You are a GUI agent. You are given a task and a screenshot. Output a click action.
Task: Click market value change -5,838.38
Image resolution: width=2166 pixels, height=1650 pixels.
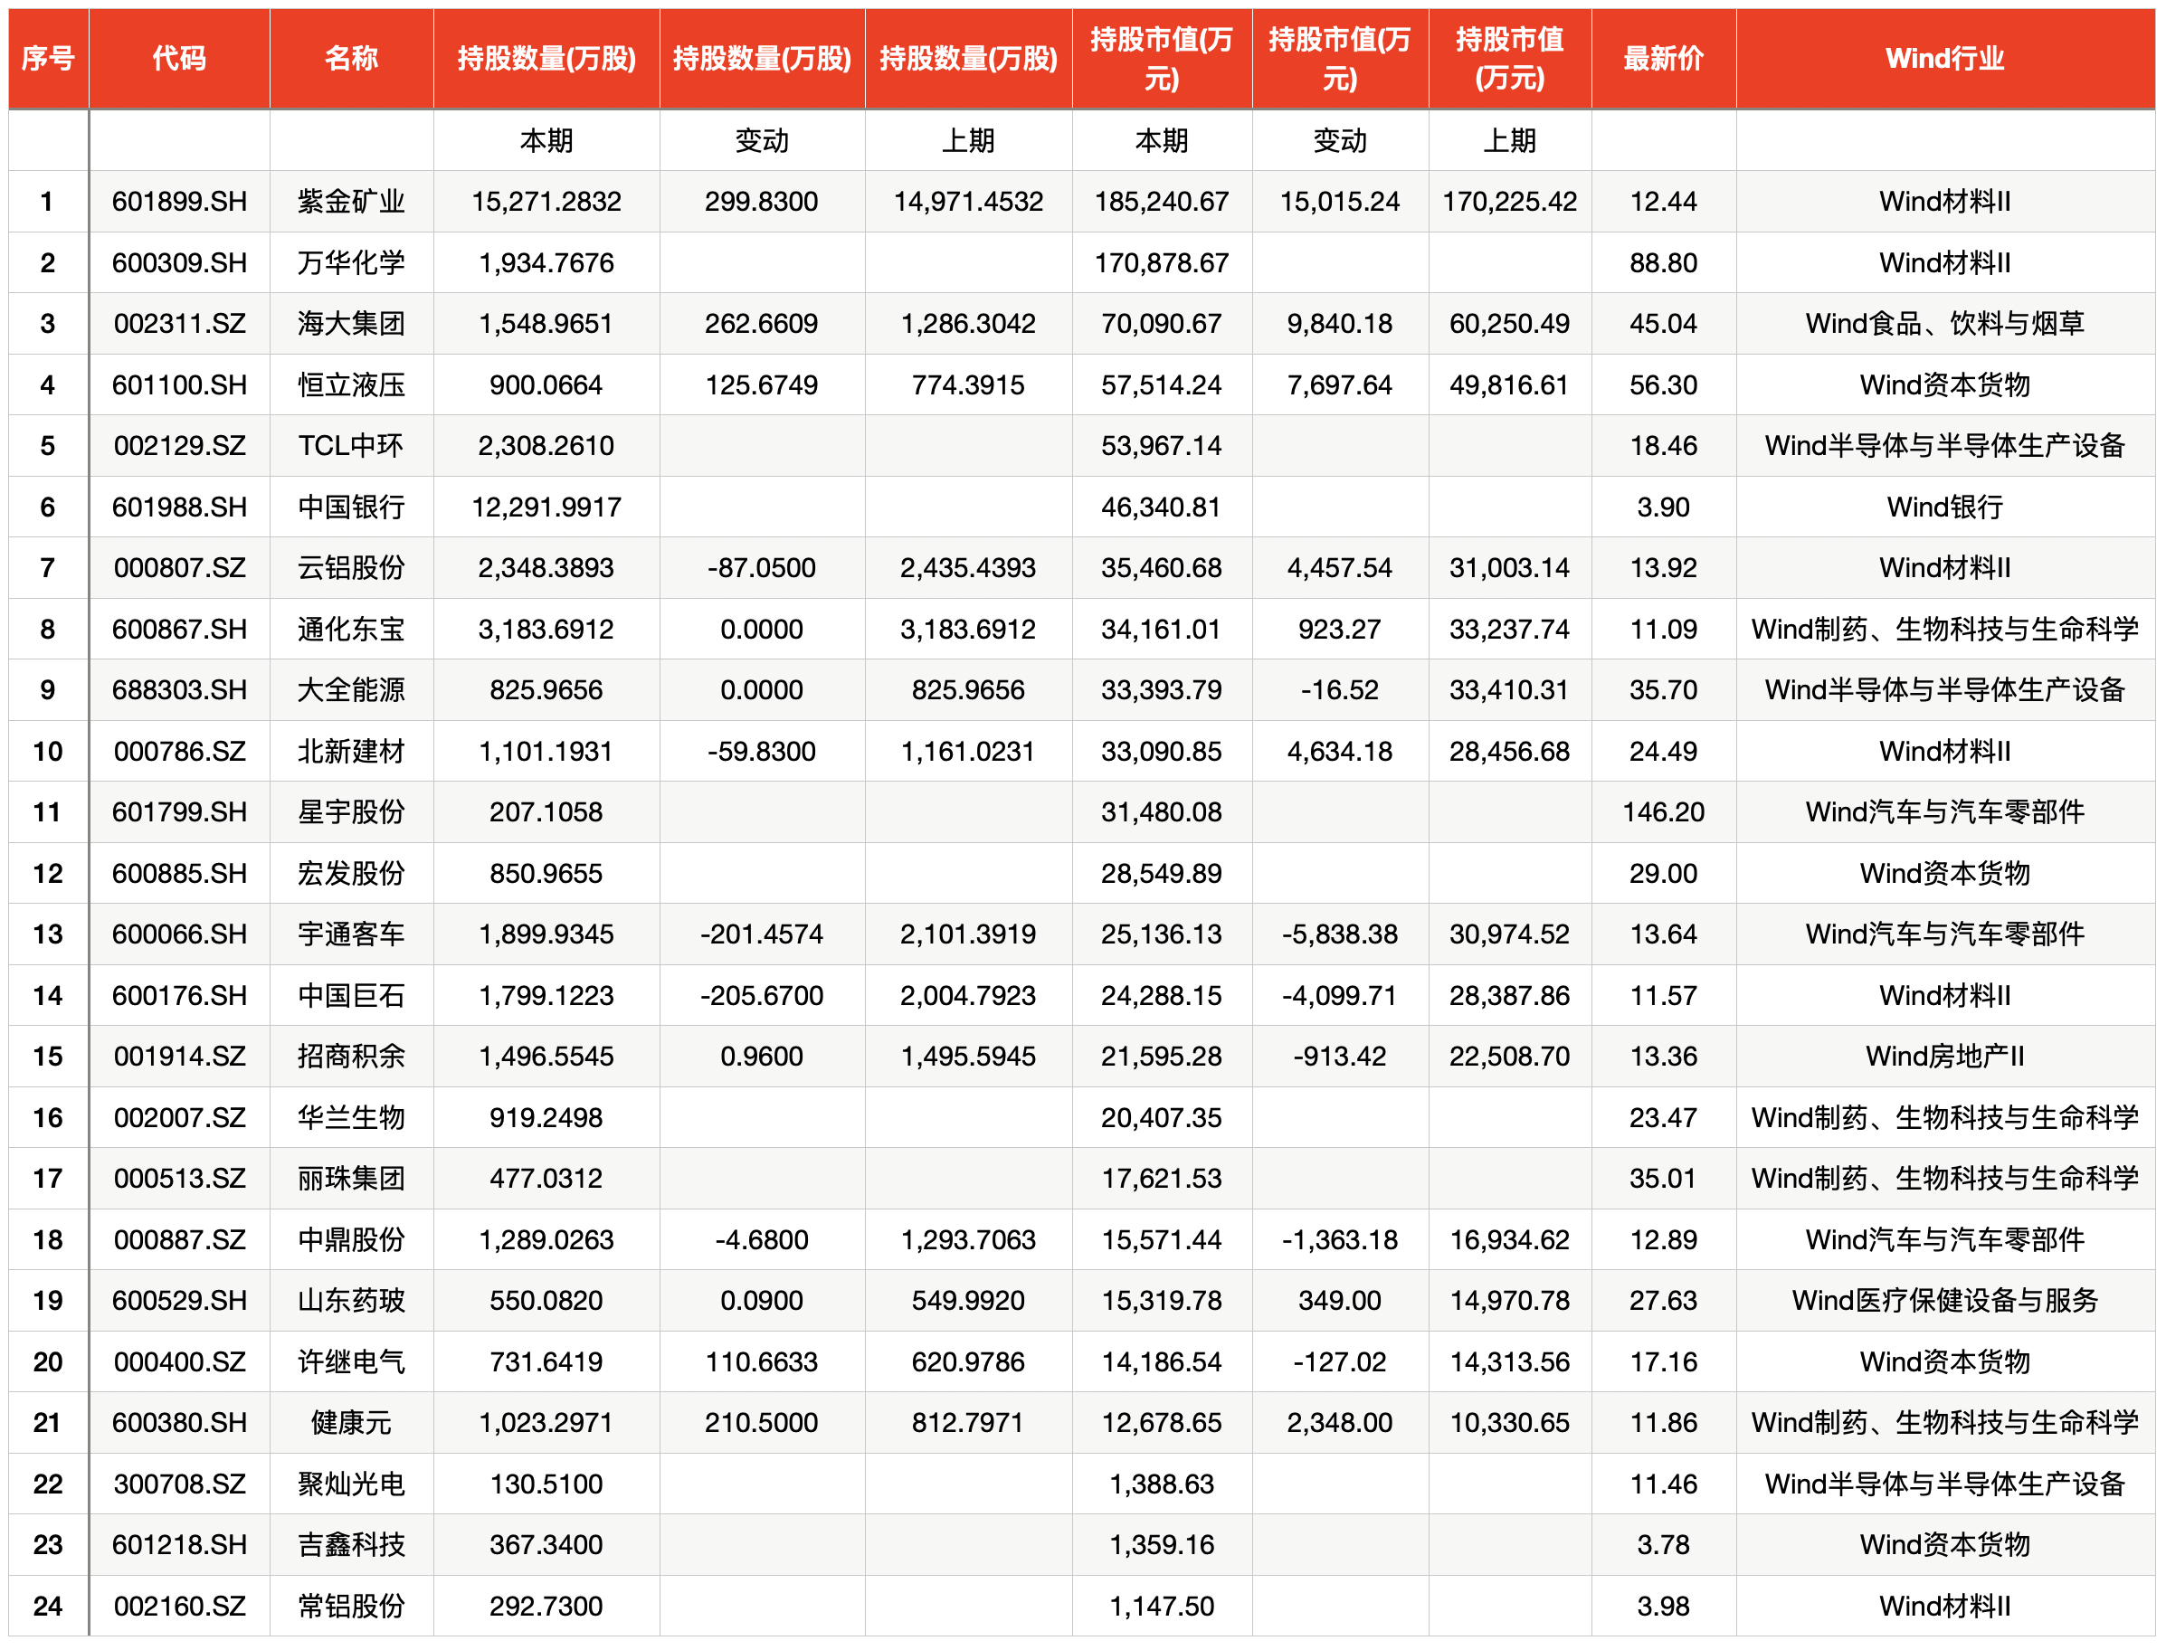[x=1341, y=935]
